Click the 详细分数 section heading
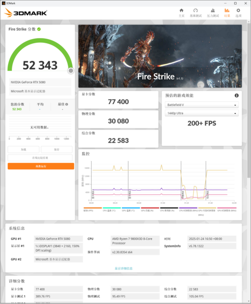Image resolution: width=251 pixels, height=304 pixels. coord(16,281)
